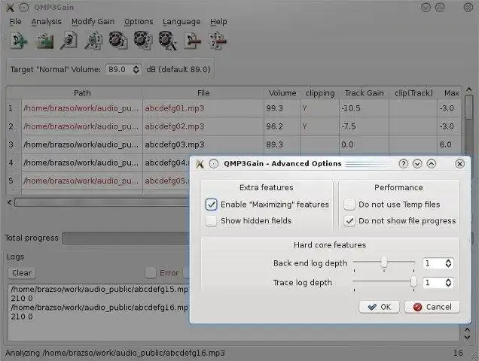The height and width of the screenshot is (361, 479).
Task: Apply Album Gain via toolbar icon
Action: [143, 41]
